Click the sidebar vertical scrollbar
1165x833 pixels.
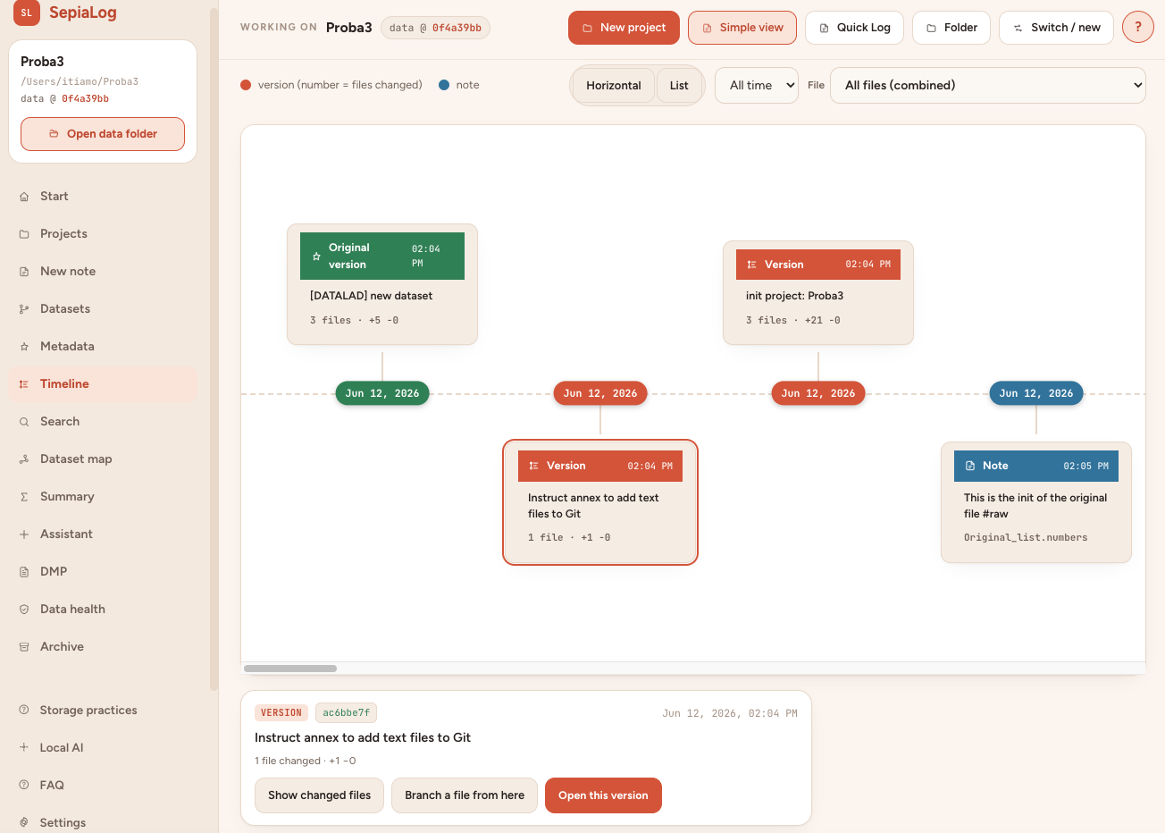coord(214,349)
